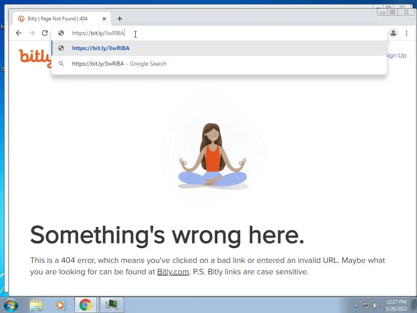The height and width of the screenshot is (313, 417).
Task: Switch to the Chrome taskbar button
Action: point(86,305)
